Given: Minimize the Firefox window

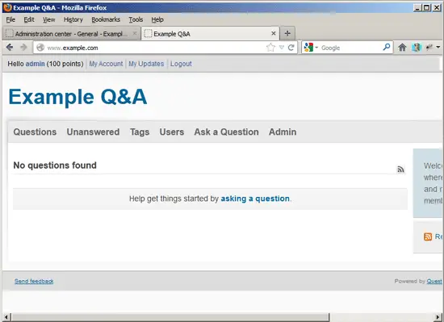Looking at the screenshot, I should tap(417, 7).
